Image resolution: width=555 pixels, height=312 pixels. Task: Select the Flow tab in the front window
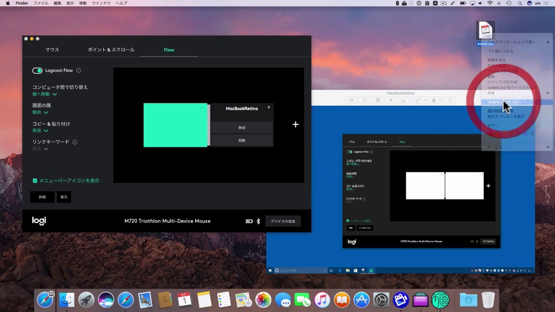click(169, 50)
